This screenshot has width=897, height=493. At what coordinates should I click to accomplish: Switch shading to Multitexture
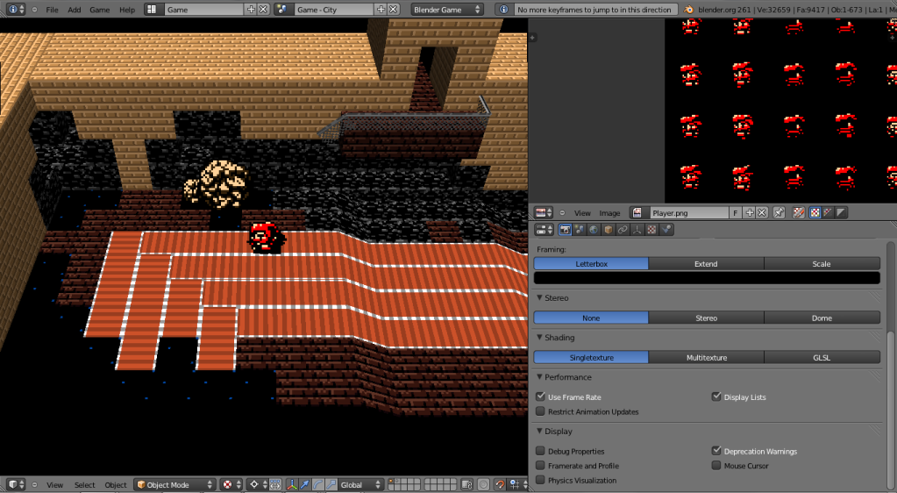pos(706,357)
